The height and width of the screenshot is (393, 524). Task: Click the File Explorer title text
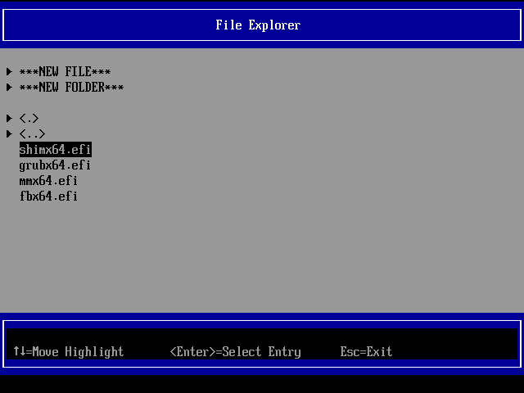tap(258, 25)
